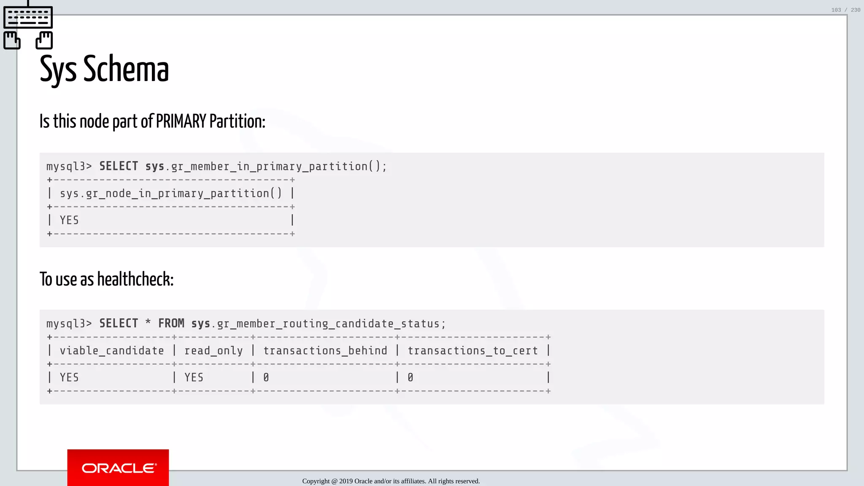Click the YES result under gr_node_in_primary_partition
864x486 pixels.
69,220
